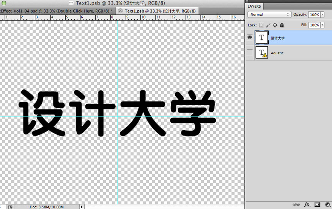Hide the 设计大学 text layer
Screen dimensions: 332x209
click(250, 38)
